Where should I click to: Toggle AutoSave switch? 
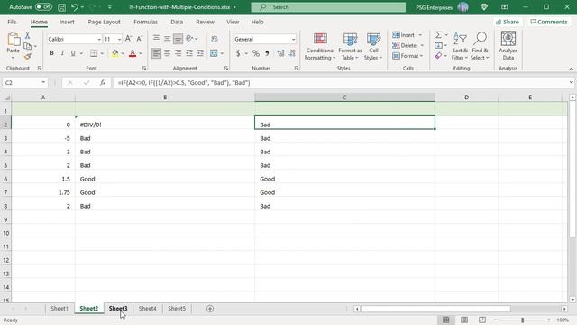click(44, 7)
